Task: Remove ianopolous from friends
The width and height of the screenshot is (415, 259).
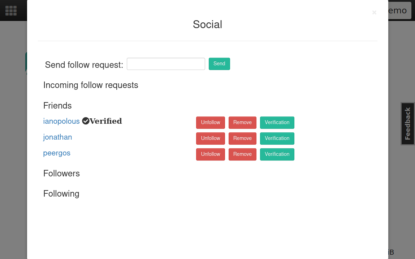Action: [x=242, y=123]
